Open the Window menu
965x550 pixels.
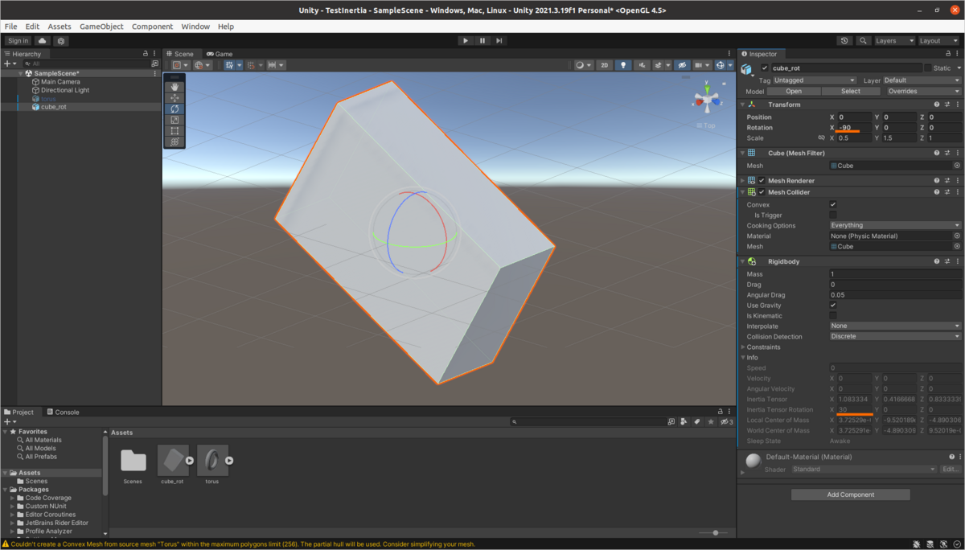tap(195, 27)
